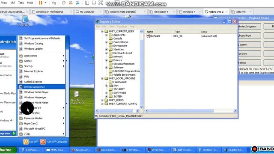Click the send Ctrl+Alt+Del toolbar icon
Image resolution: width=274 pixels, height=154 pixels.
54,3
